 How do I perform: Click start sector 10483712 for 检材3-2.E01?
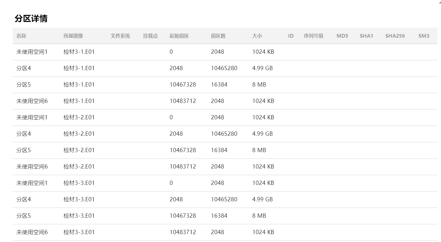pyautogui.click(x=183, y=167)
